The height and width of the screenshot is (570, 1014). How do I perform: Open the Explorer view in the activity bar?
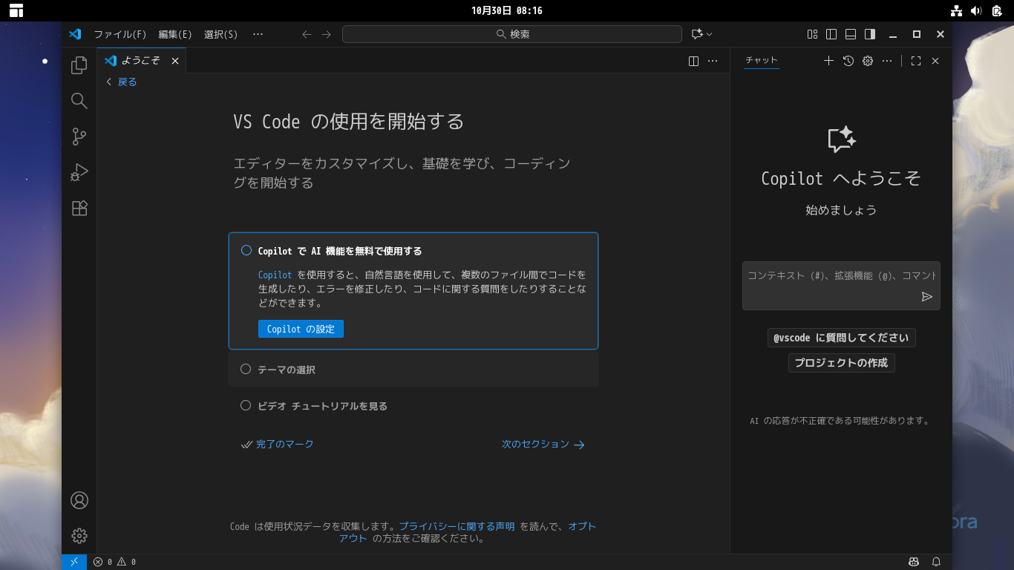coord(79,66)
